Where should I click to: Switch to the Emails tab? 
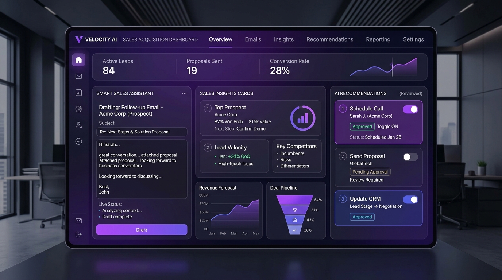(253, 39)
